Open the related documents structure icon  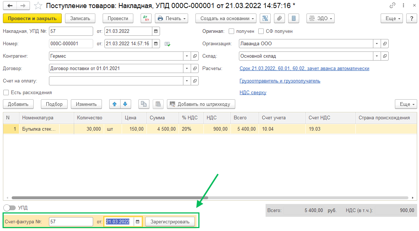265,19
